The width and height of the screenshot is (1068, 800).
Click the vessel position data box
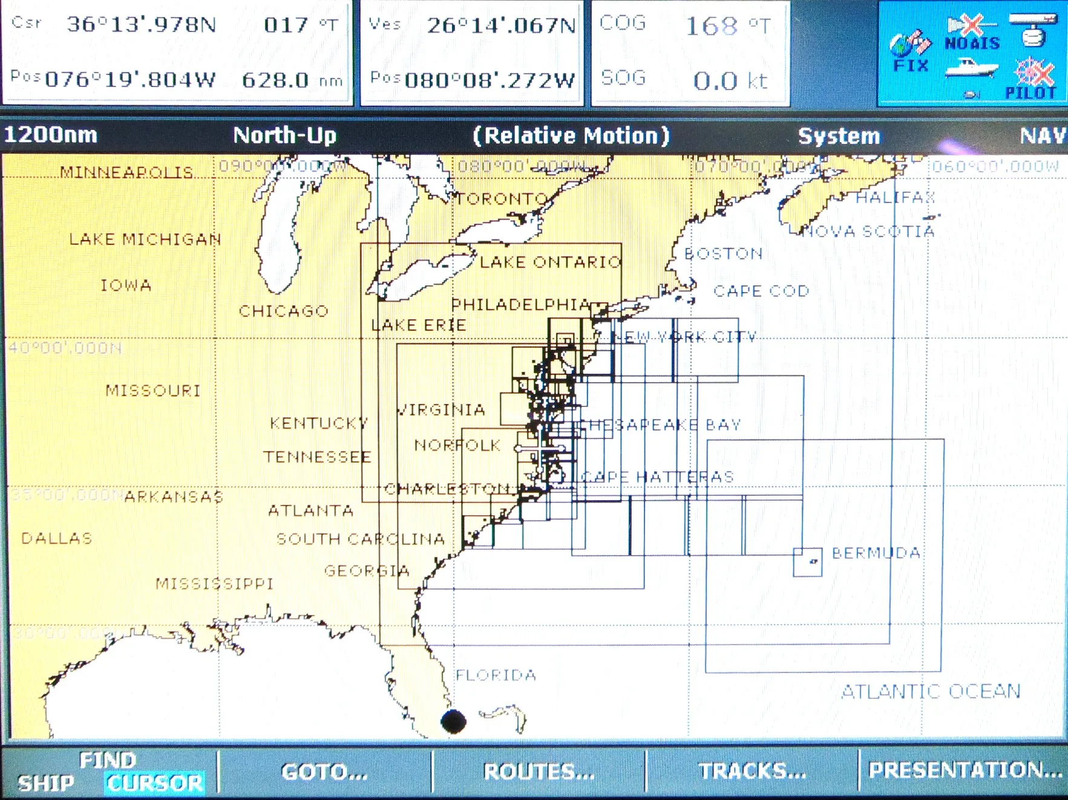coord(472,53)
